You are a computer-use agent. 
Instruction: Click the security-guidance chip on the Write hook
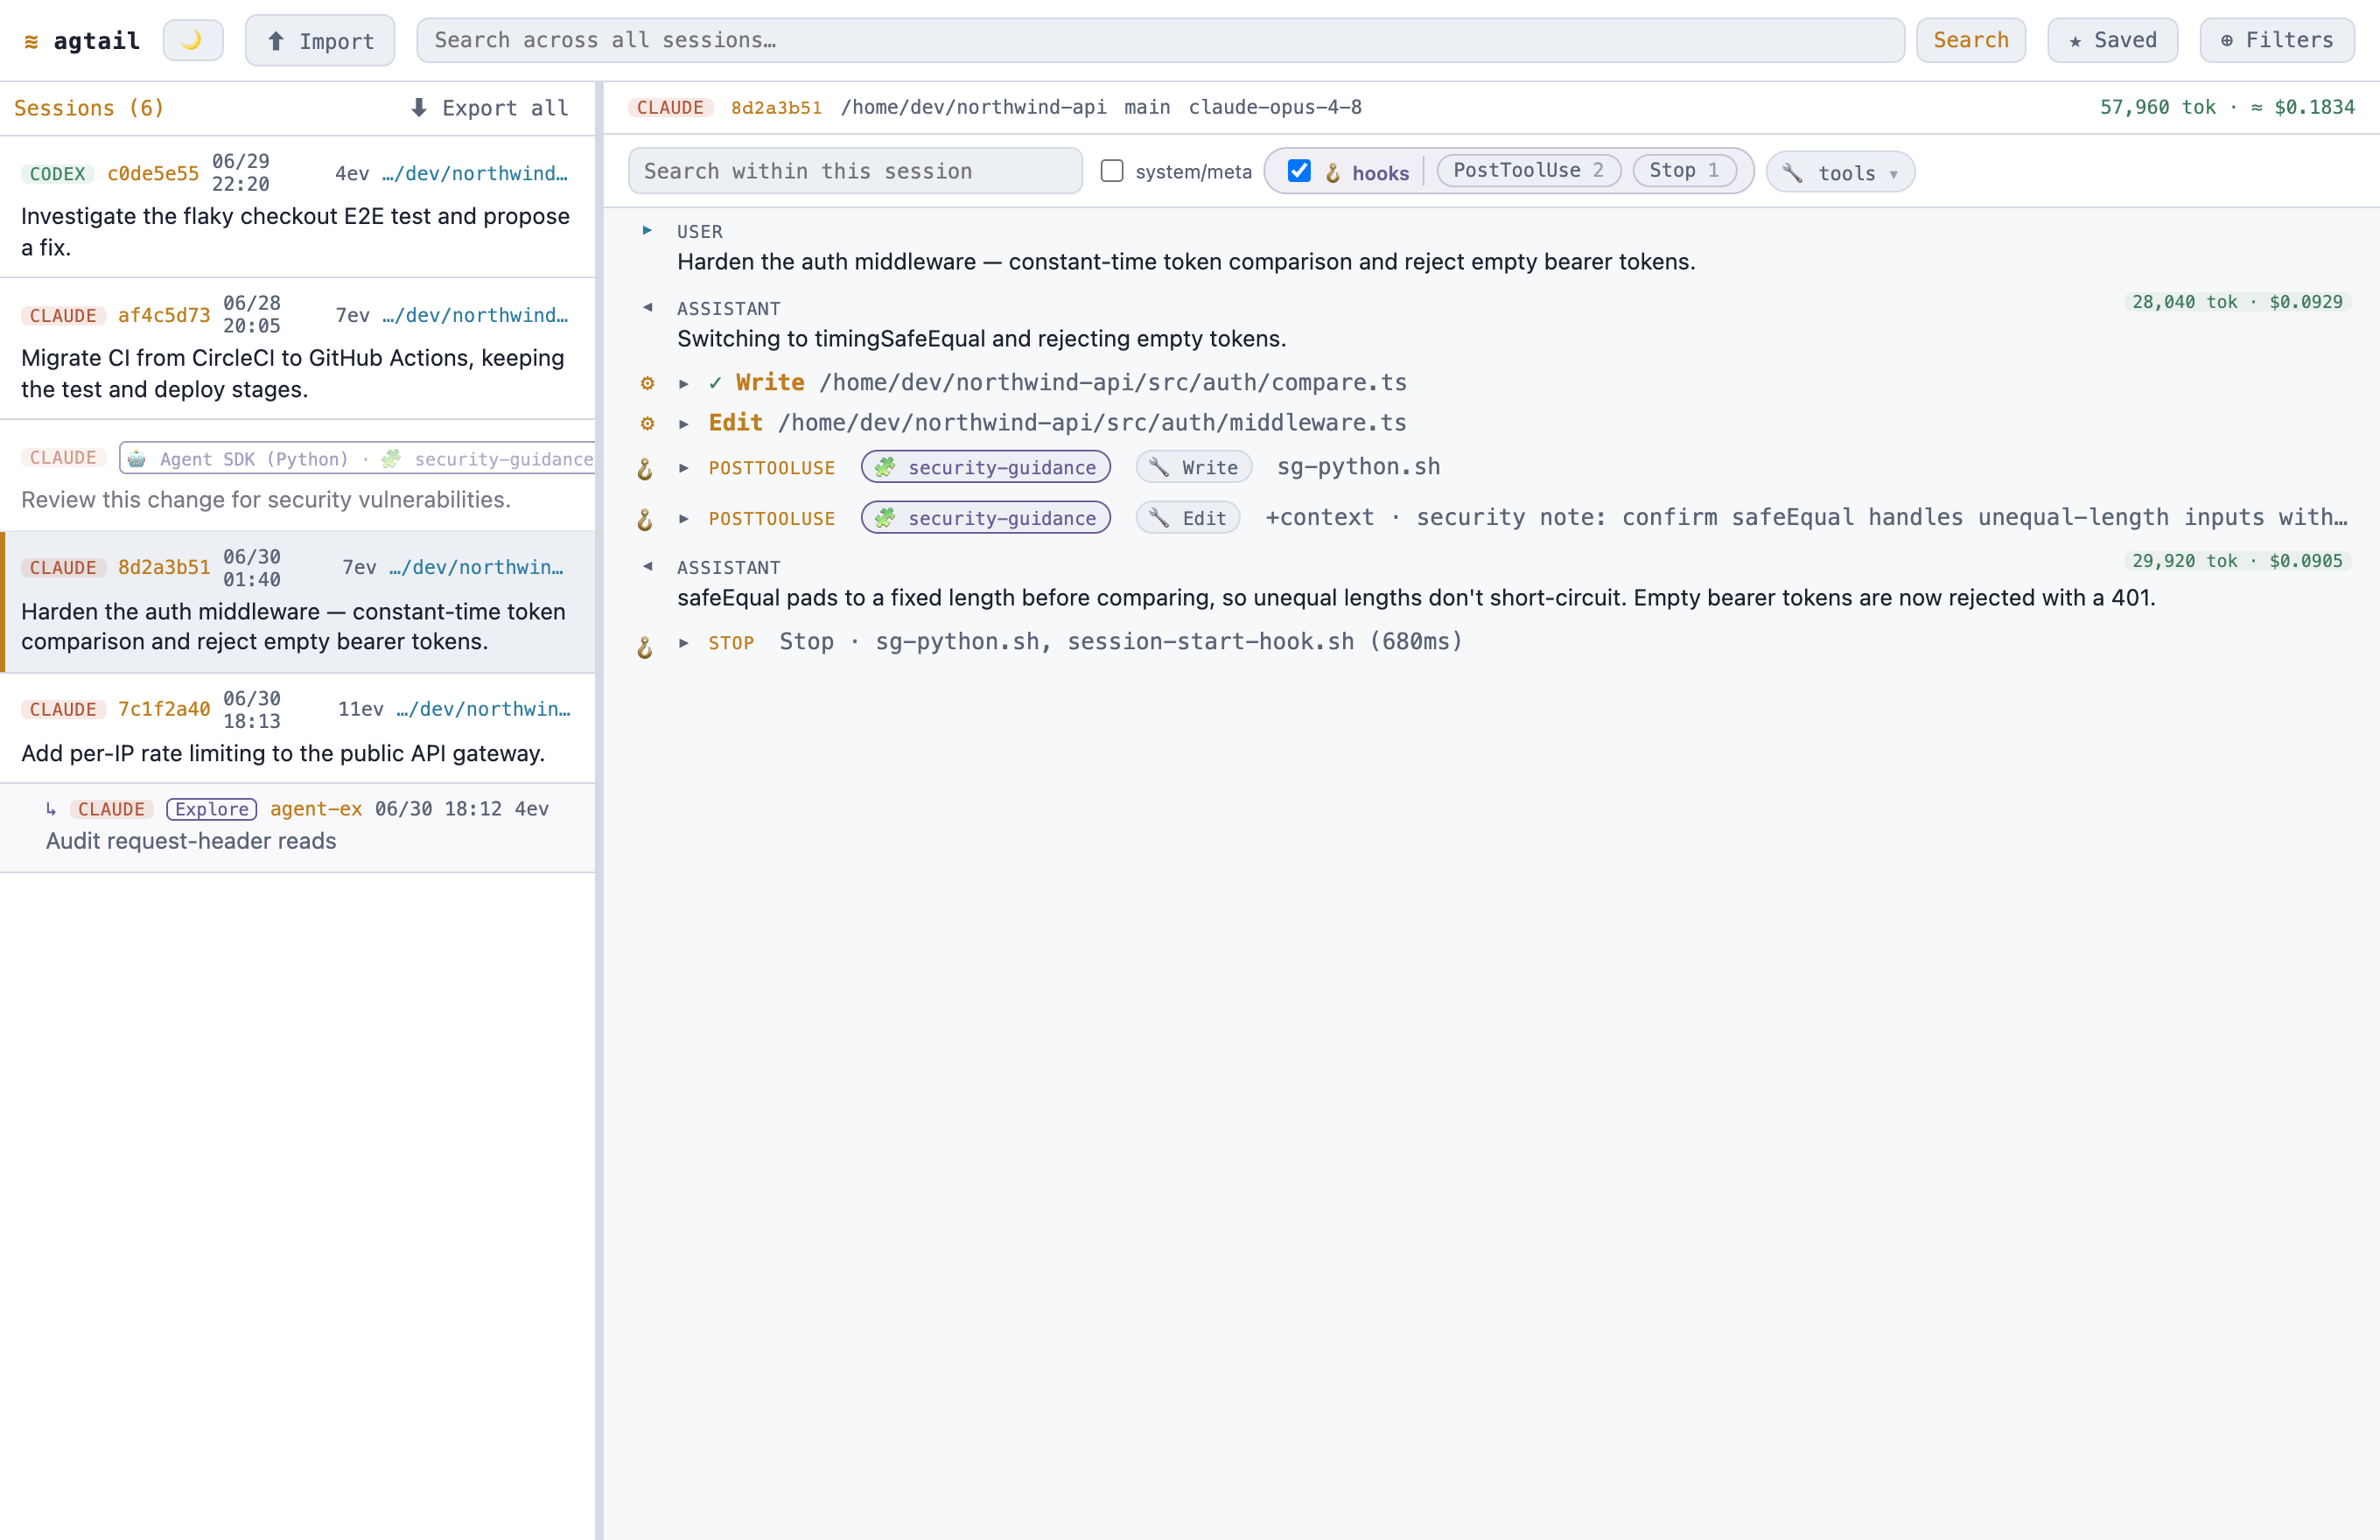(x=986, y=467)
